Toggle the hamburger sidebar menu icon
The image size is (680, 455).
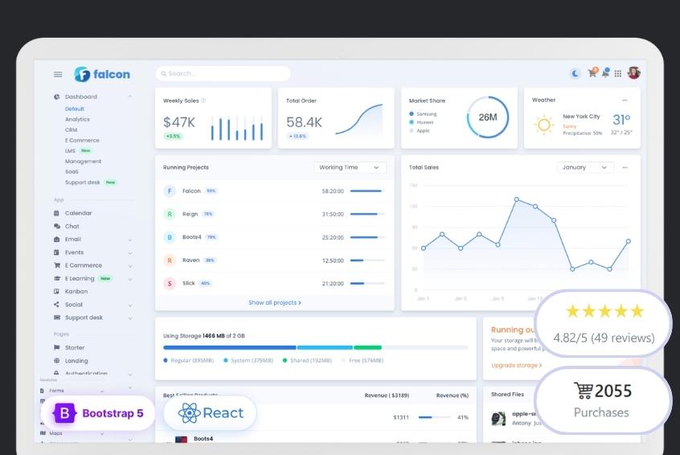point(58,74)
